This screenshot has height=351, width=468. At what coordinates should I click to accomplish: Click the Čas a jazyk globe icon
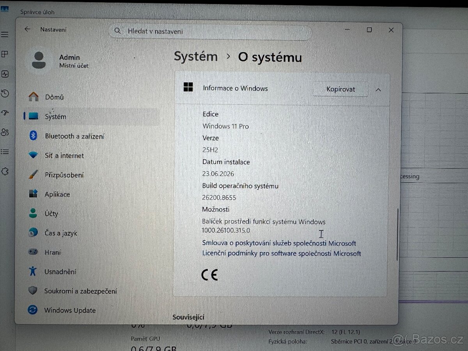(x=33, y=232)
